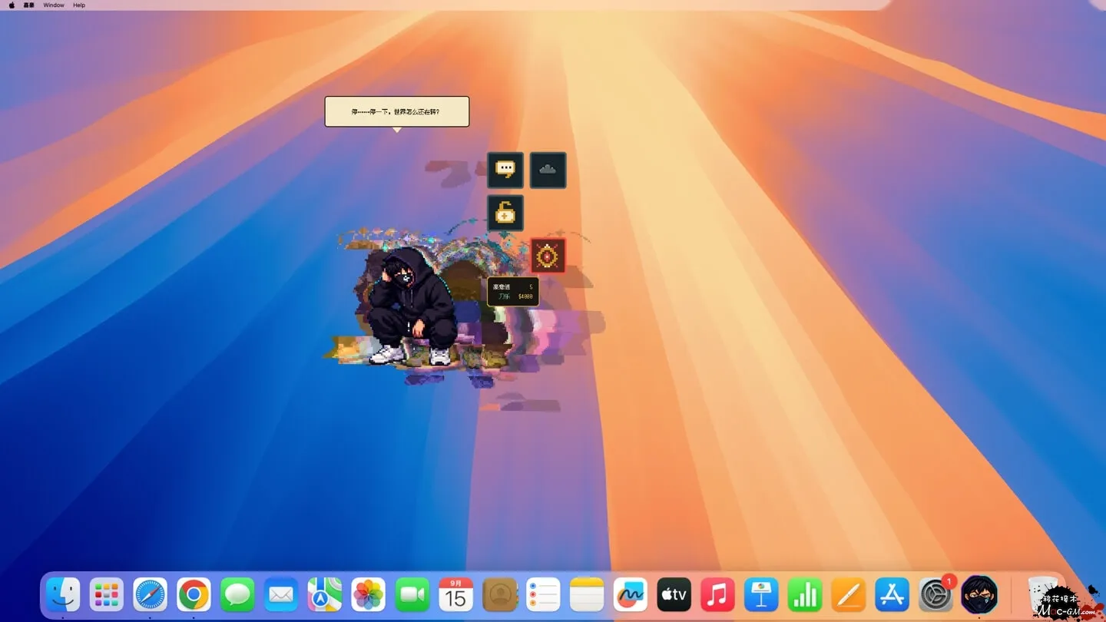This screenshot has height=622, width=1106.
Task: Open Apple TV from the dock
Action: [x=674, y=595]
